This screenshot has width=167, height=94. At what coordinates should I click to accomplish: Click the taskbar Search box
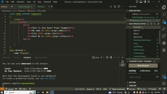(x=20, y=92)
